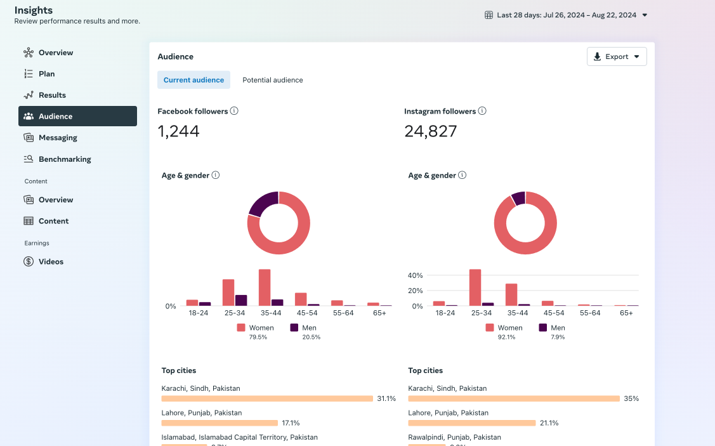Select the Audience people icon

click(28, 116)
